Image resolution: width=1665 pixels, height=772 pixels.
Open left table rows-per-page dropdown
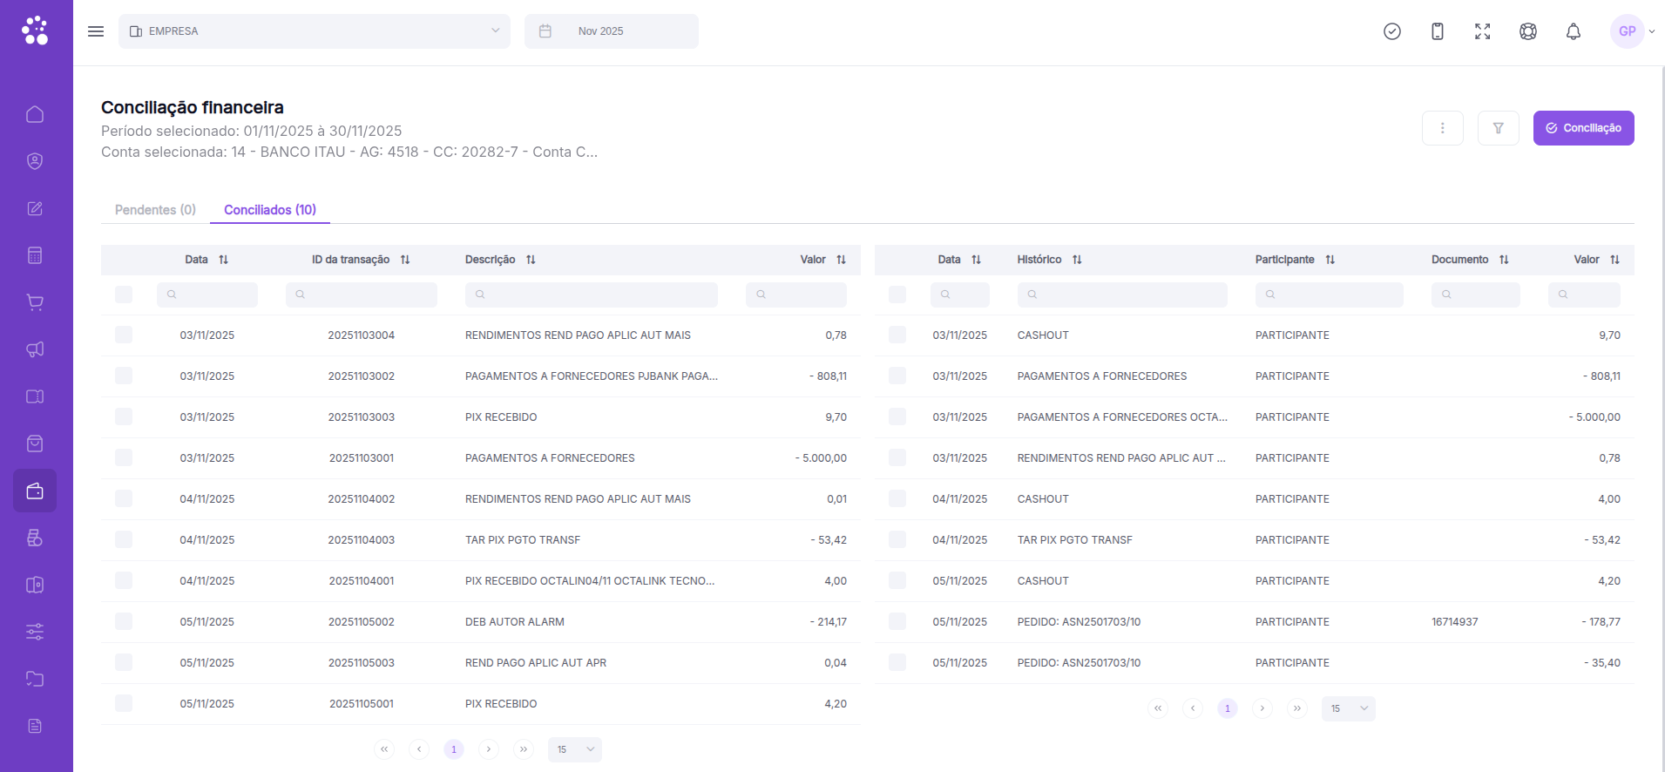tap(575, 749)
